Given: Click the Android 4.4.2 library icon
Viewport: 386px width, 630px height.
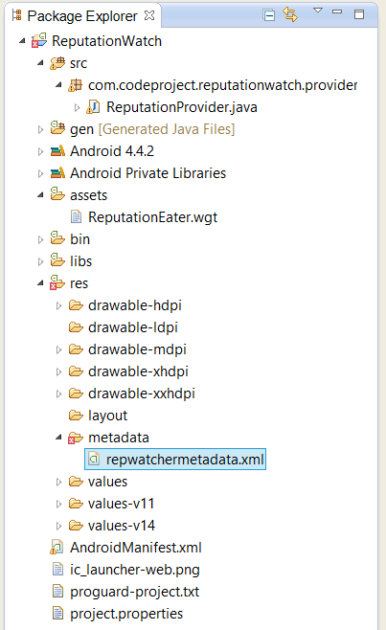Looking at the screenshot, I should pyautogui.click(x=57, y=151).
